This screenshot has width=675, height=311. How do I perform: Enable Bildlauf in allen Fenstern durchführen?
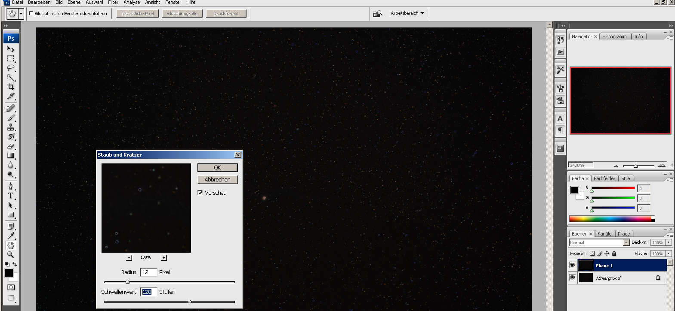point(31,13)
